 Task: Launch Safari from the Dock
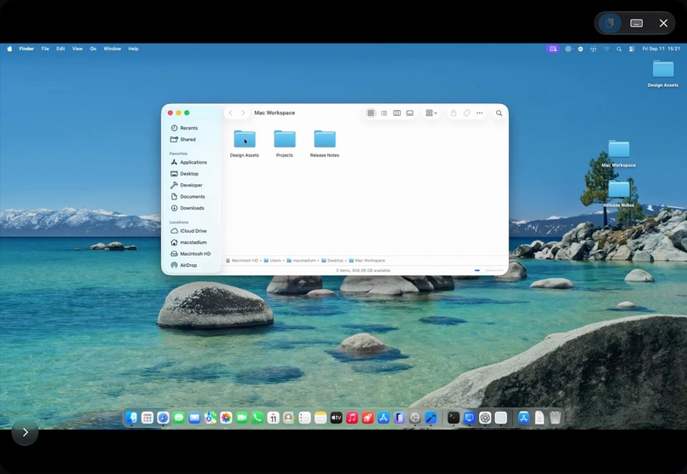click(163, 418)
